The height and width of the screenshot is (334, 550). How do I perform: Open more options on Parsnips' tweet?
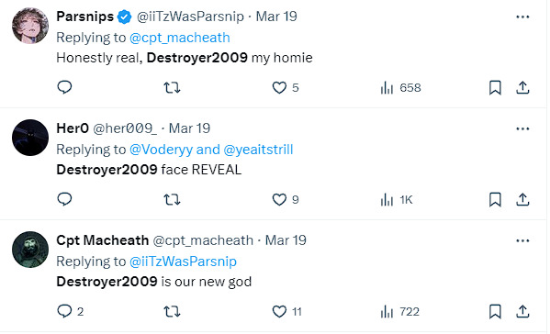[x=522, y=17]
